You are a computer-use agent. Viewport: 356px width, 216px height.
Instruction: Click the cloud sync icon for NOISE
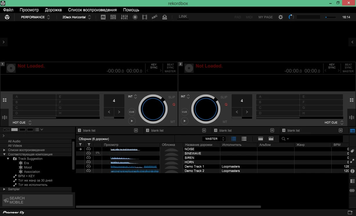point(89,149)
